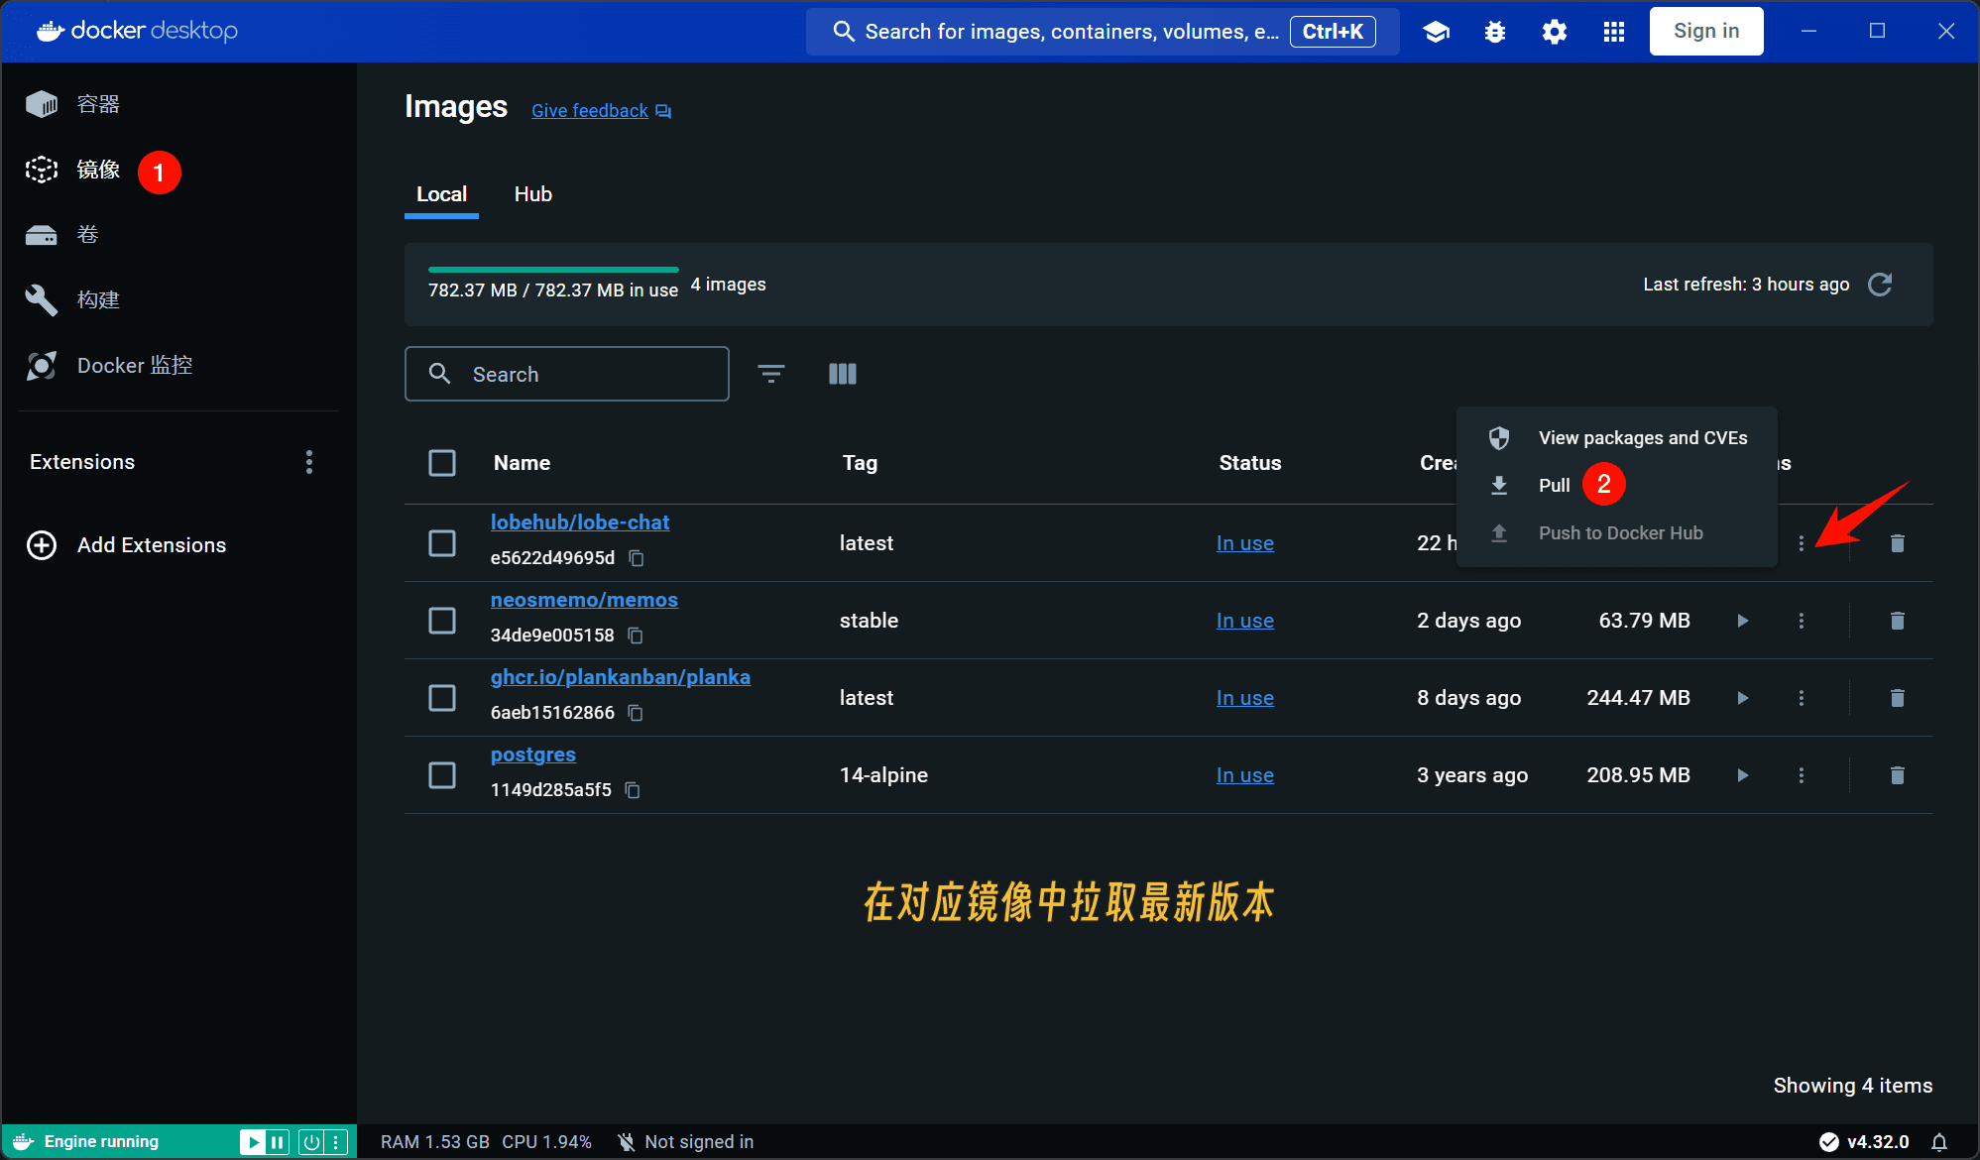Click the engine power button

pos(311,1142)
